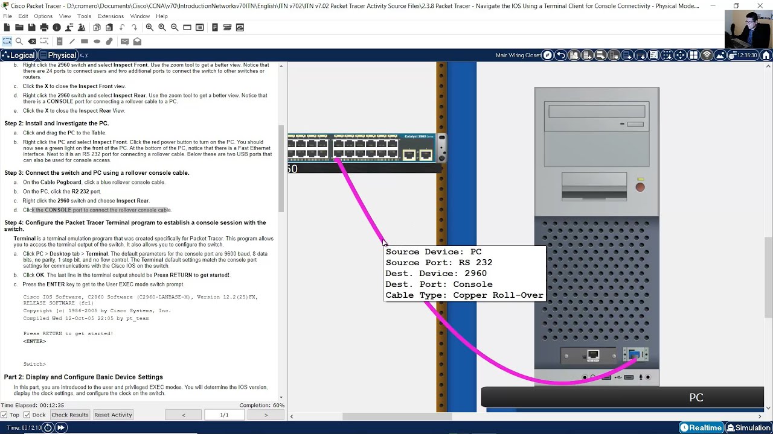The width and height of the screenshot is (773, 434).
Task: Open a file with the folder icon
Action: [19, 28]
